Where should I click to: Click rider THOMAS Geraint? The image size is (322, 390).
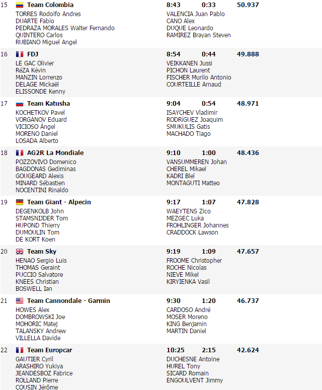(x=38, y=268)
